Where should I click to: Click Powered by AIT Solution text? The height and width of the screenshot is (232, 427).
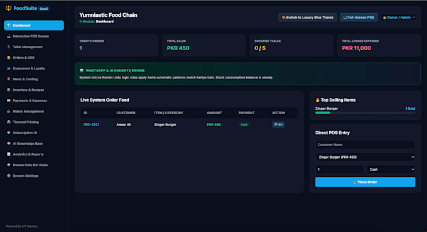click(22, 226)
